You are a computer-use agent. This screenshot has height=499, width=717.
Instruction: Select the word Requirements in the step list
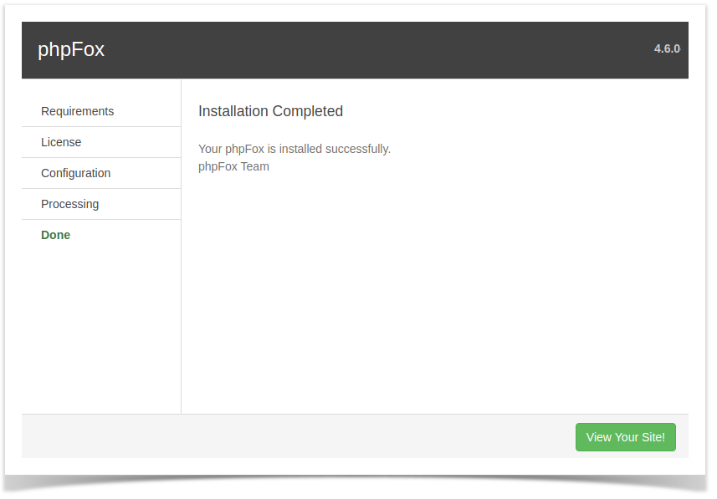click(77, 111)
